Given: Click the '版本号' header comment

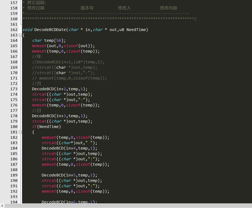Looking at the screenshot, I should point(87,8).
